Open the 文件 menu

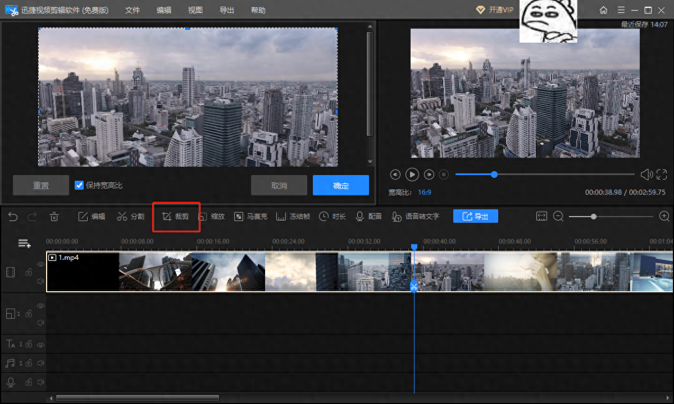coord(133,10)
